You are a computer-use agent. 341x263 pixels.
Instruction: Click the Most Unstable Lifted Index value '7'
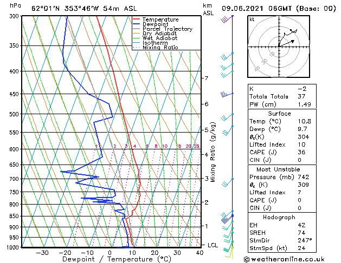click(x=300, y=193)
